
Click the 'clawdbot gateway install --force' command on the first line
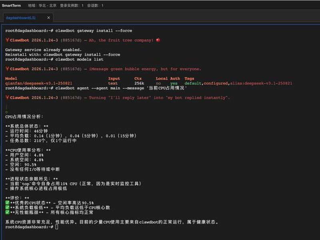tap(94, 31)
